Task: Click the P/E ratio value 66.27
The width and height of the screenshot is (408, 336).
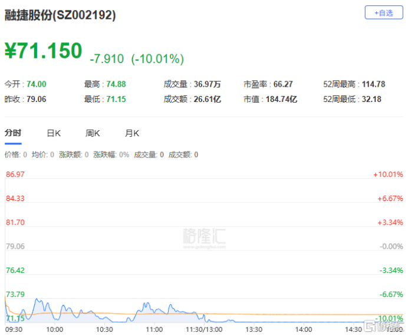Action: point(283,84)
